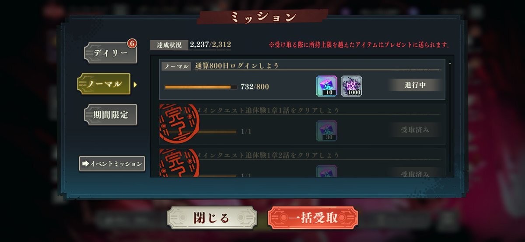Image resolution: width=525 pixels, height=242 pixels.
Task: Open イベントミッション page
Action: click(112, 164)
